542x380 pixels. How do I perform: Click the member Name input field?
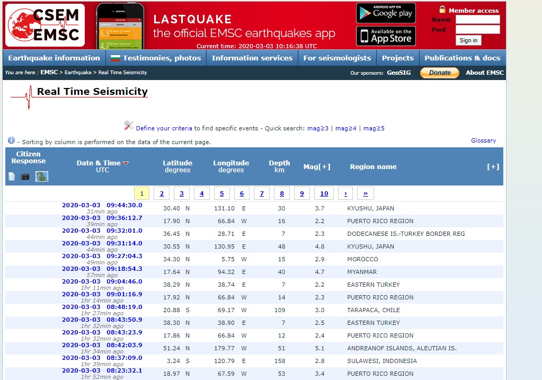coord(477,20)
